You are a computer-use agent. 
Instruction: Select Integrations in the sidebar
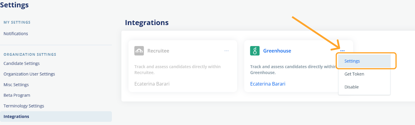click(56, 116)
